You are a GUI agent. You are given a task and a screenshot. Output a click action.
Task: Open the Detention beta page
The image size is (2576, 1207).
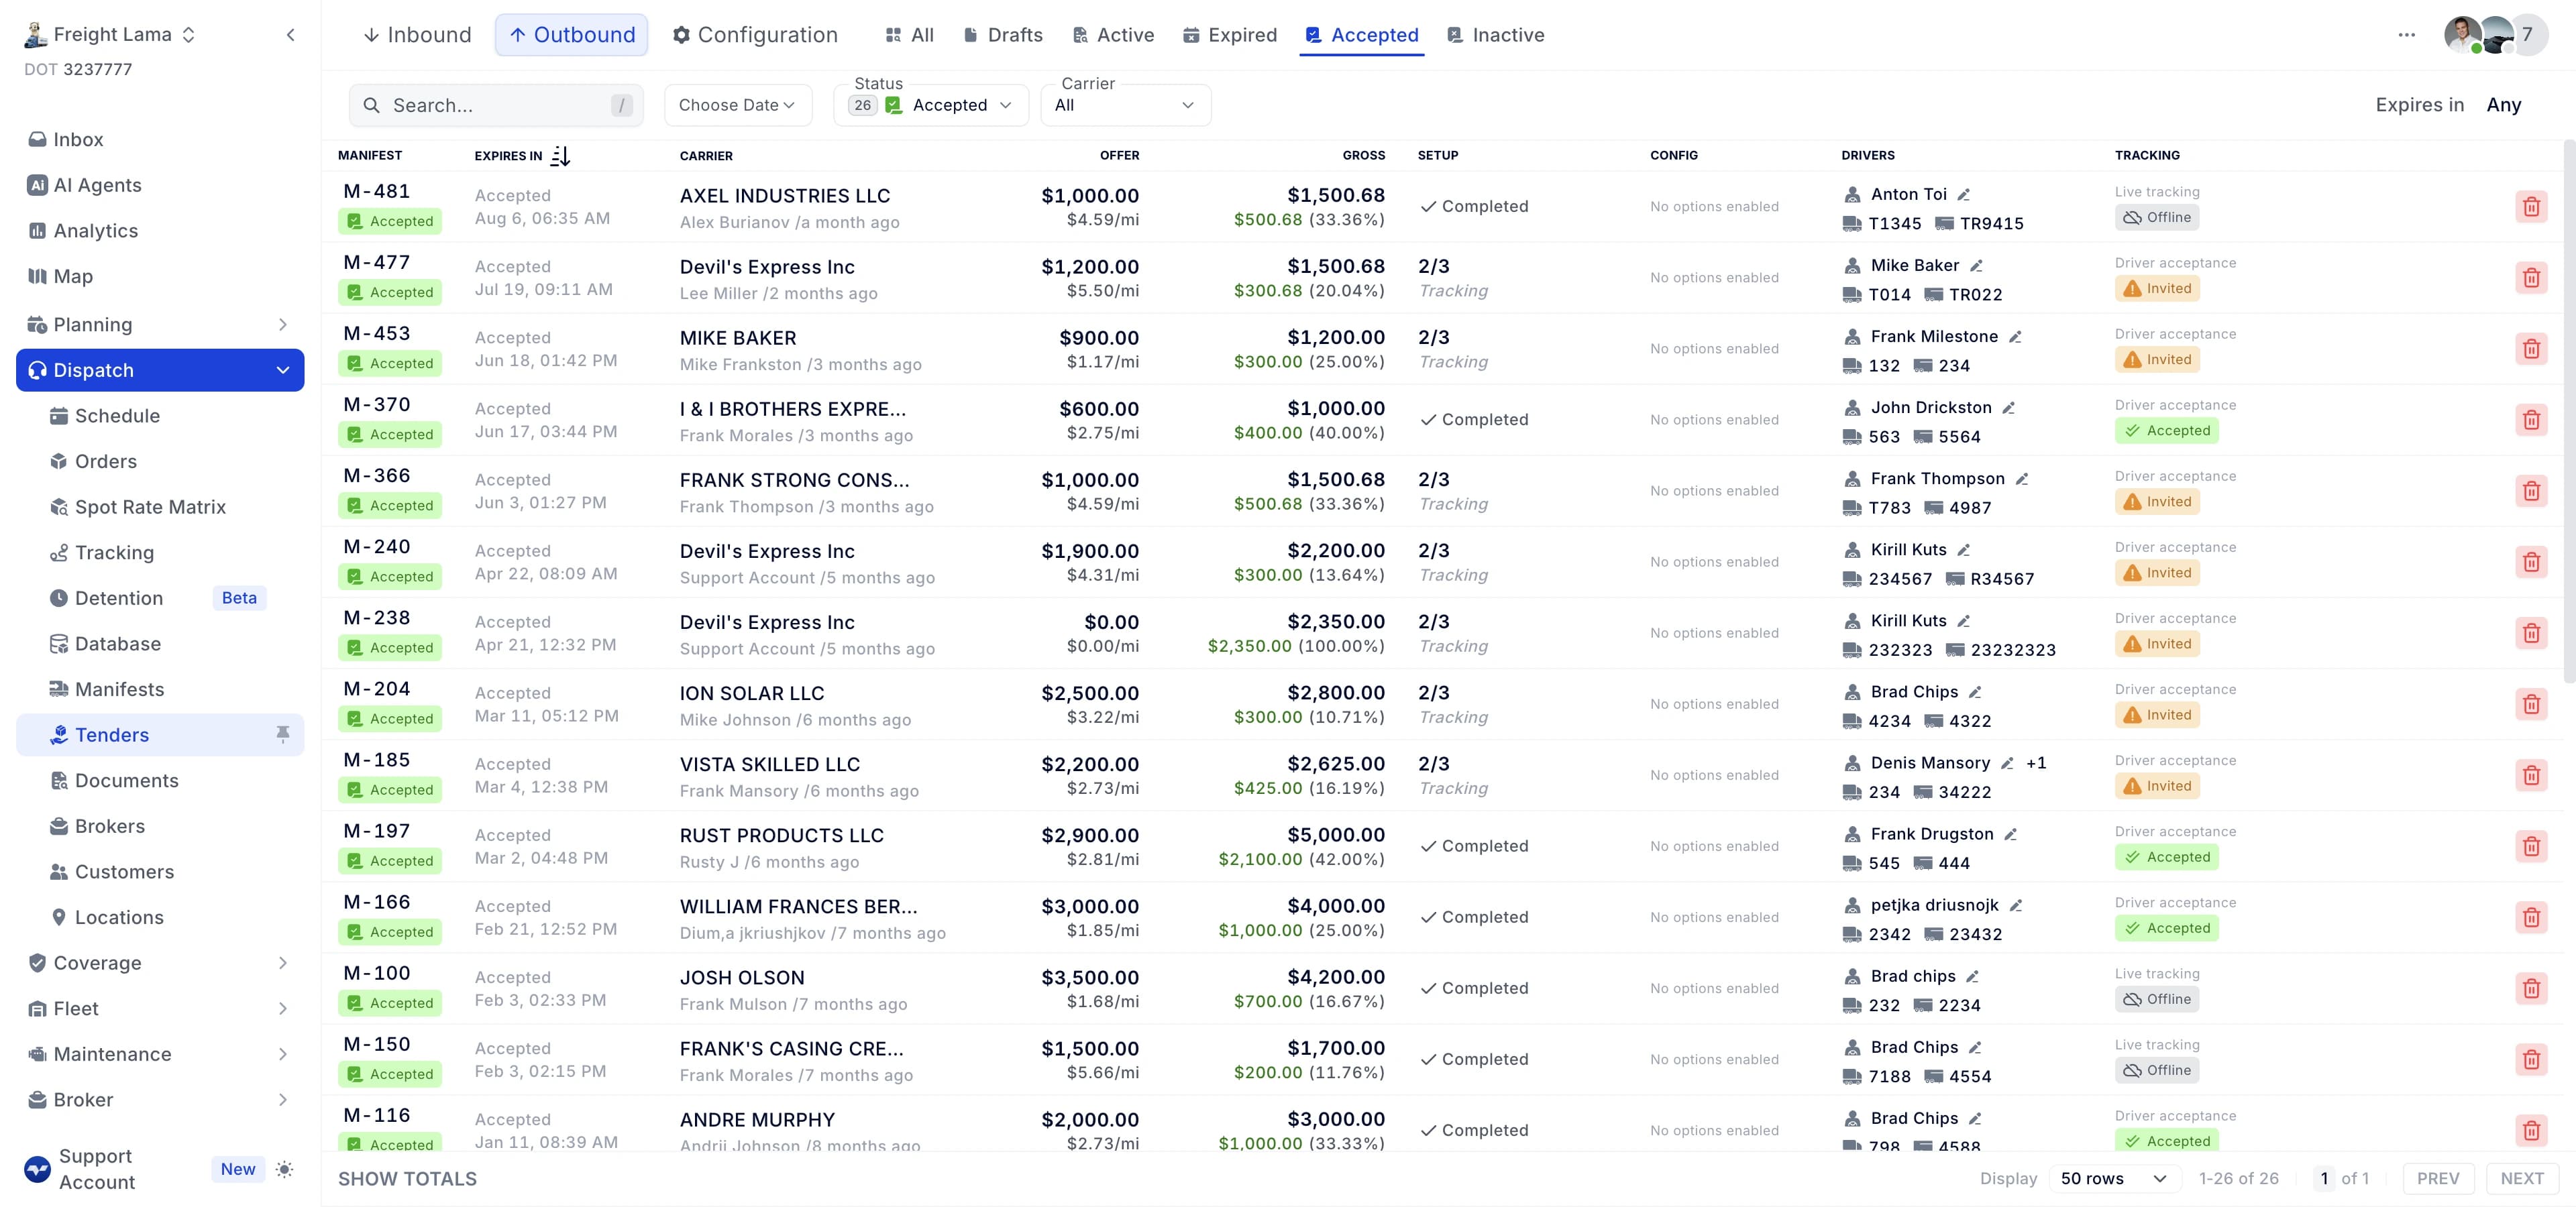160,599
